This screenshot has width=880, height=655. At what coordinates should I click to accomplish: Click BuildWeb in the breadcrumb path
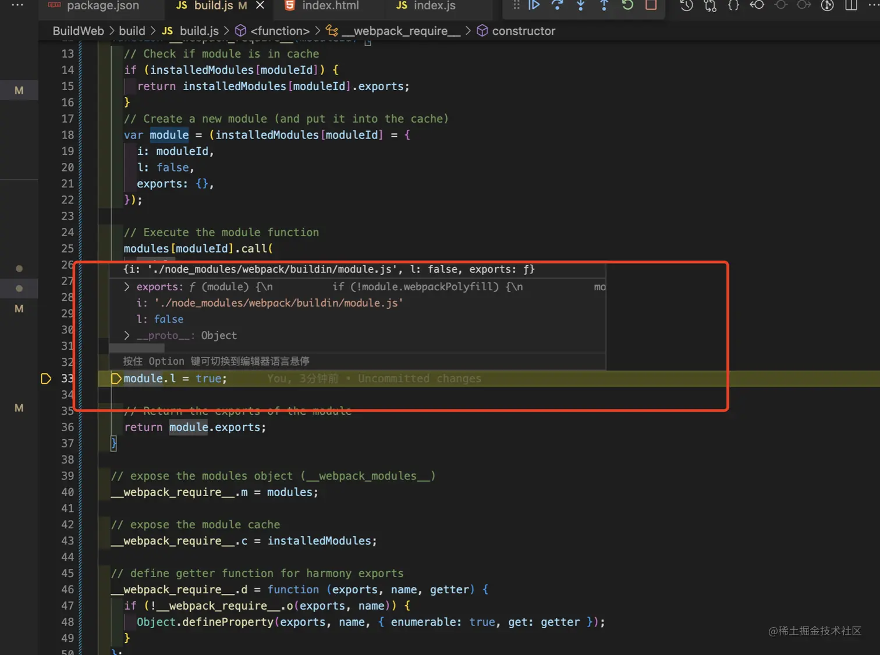click(x=78, y=31)
